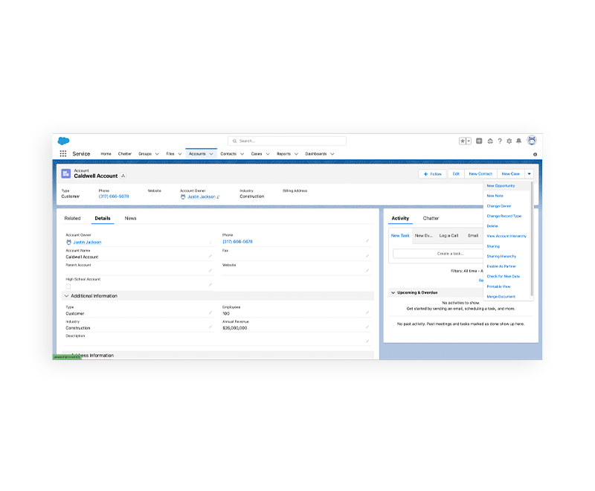Toggle the High School Account checkbox
595x491 pixels.
tap(68, 286)
